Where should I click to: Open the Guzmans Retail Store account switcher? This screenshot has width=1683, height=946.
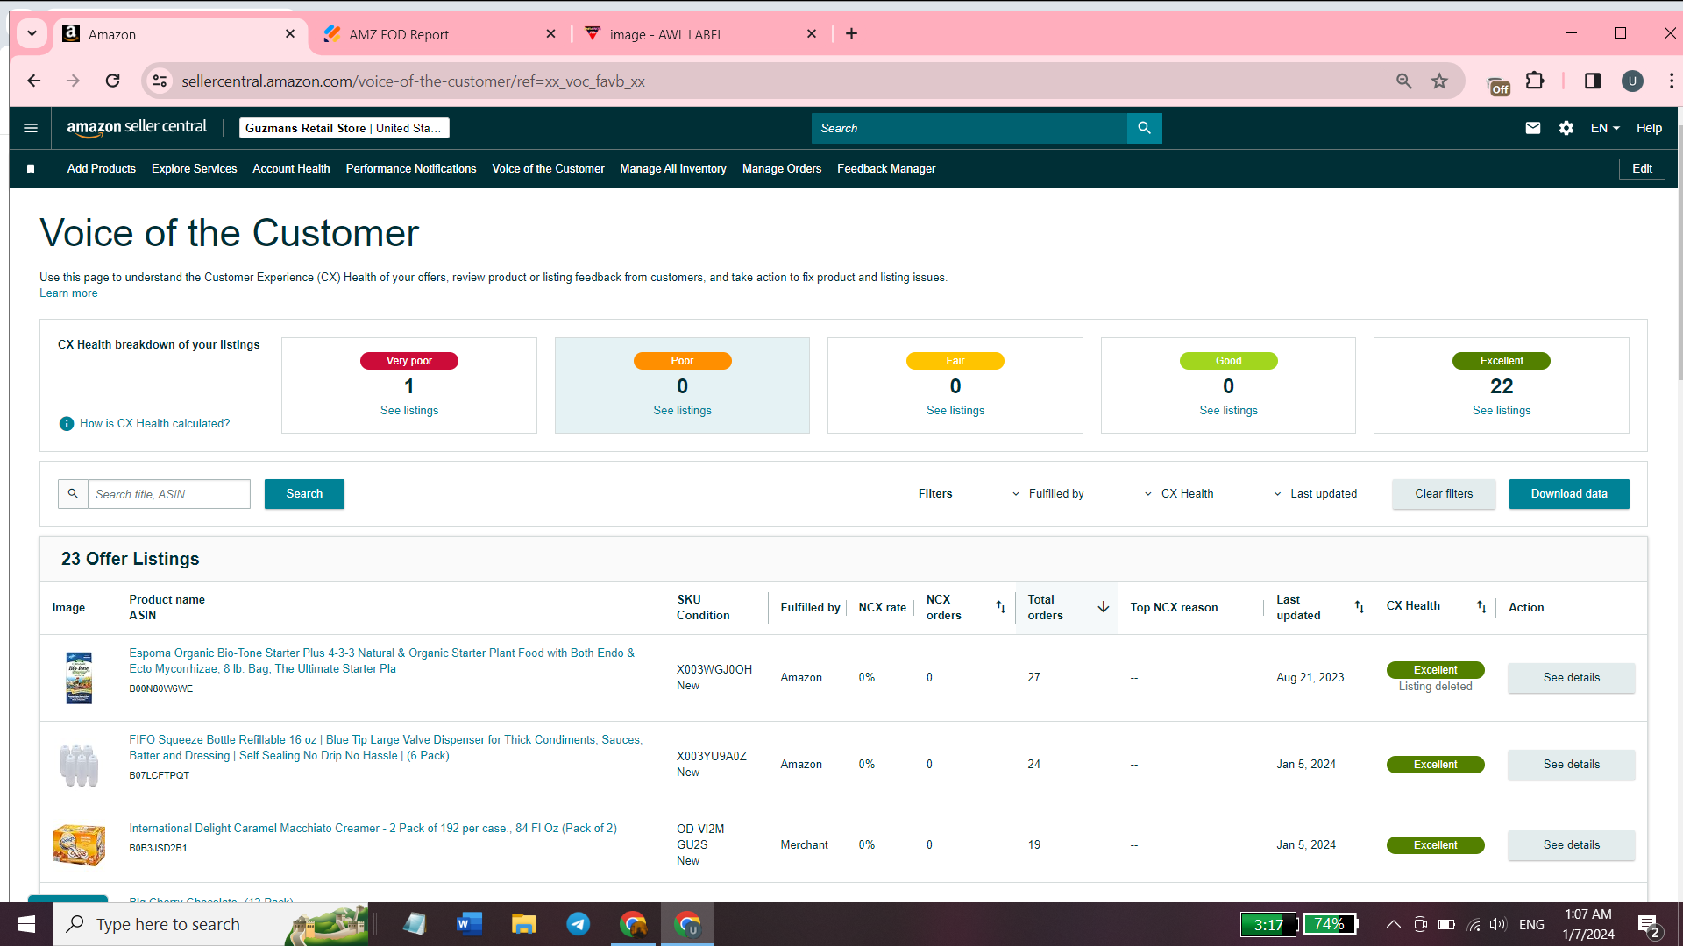[344, 128]
